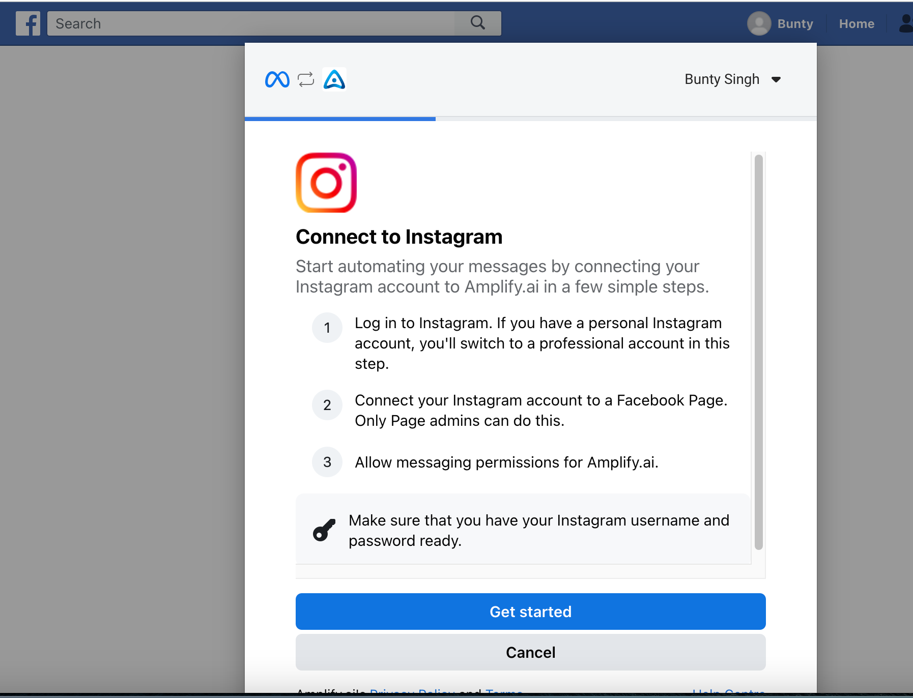Click the Instagram logo image
The width and height of the screenshot is (913, 698).
326,183
